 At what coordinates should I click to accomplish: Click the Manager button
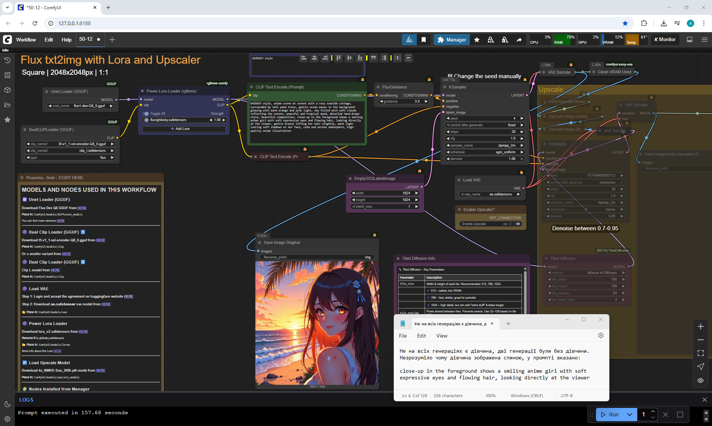point(451,40)
